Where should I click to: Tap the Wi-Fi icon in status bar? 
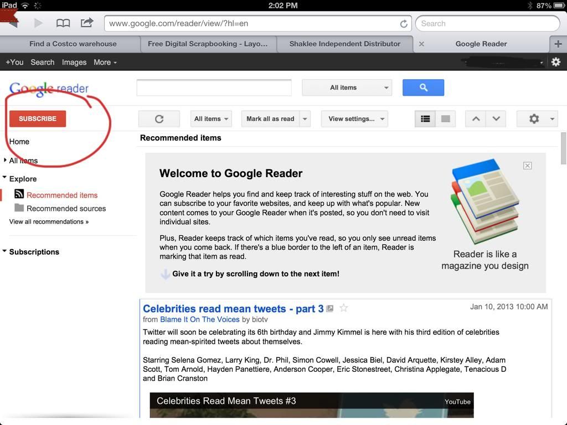click(25, 6)
